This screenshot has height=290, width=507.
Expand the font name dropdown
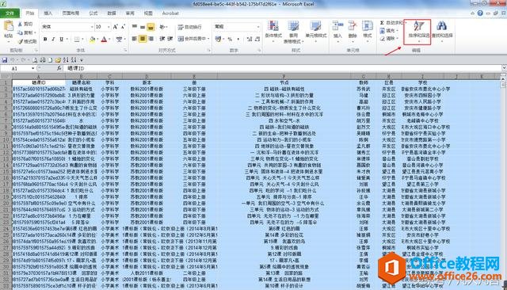pos(92,27)
